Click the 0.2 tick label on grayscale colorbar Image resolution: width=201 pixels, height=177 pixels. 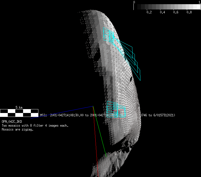(149, 12)
